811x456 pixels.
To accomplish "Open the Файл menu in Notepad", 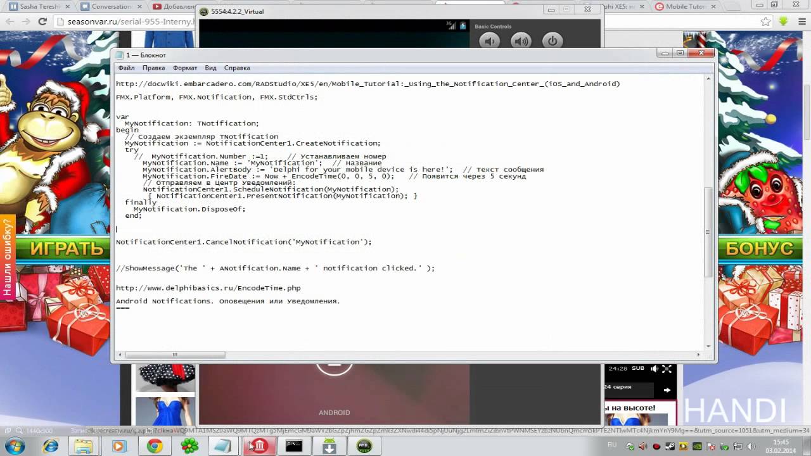I will (126, 68).
